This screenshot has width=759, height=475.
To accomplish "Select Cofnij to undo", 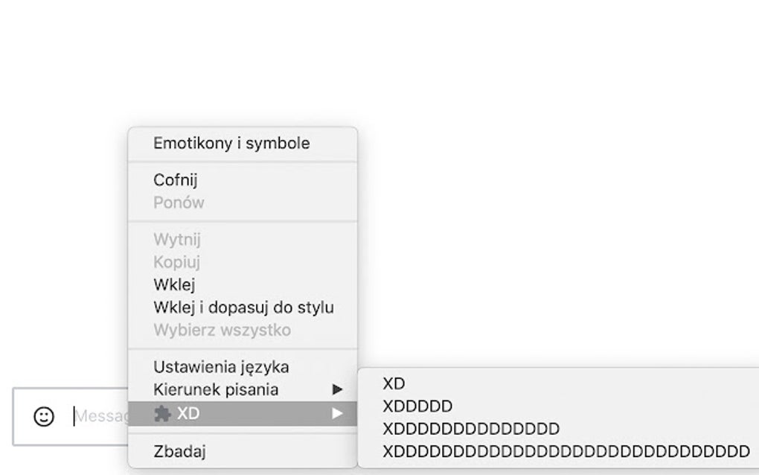I will [x=176, y=179].
